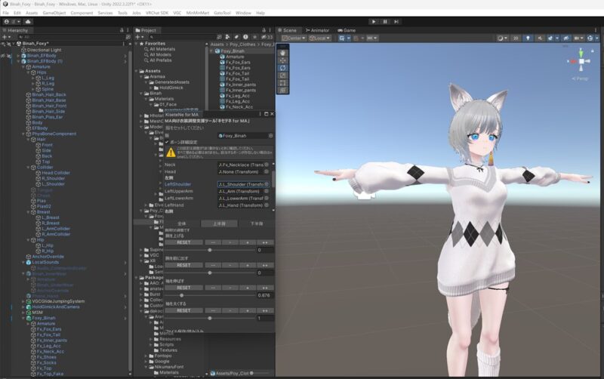
Task: Open the Local handle rotation dropdown
Action: (x=320, y=38)
